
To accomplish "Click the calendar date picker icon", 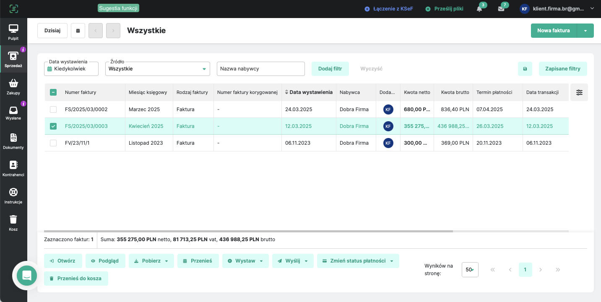I will pyautogui.click(x=78, y=31).
